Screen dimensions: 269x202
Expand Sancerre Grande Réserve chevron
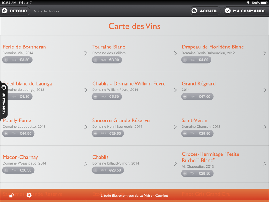175,127
